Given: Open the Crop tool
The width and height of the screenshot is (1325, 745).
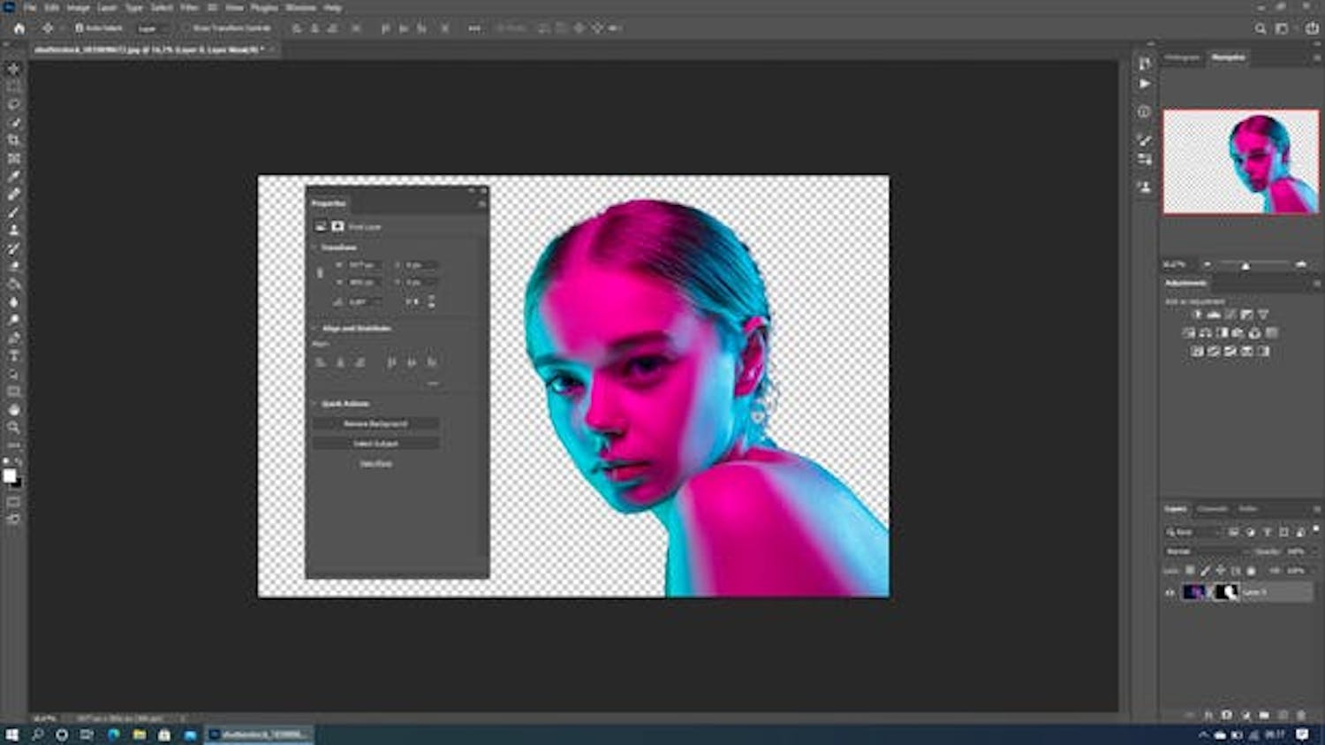Looking at the screenshot, I should [12, 140].
